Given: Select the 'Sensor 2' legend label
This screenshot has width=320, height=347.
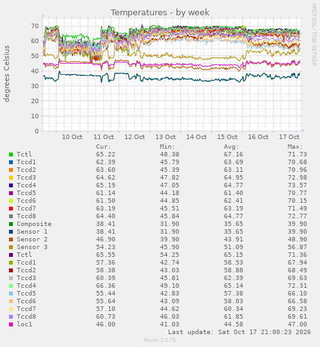Looking at the screenshot, I should pos(32,239).
